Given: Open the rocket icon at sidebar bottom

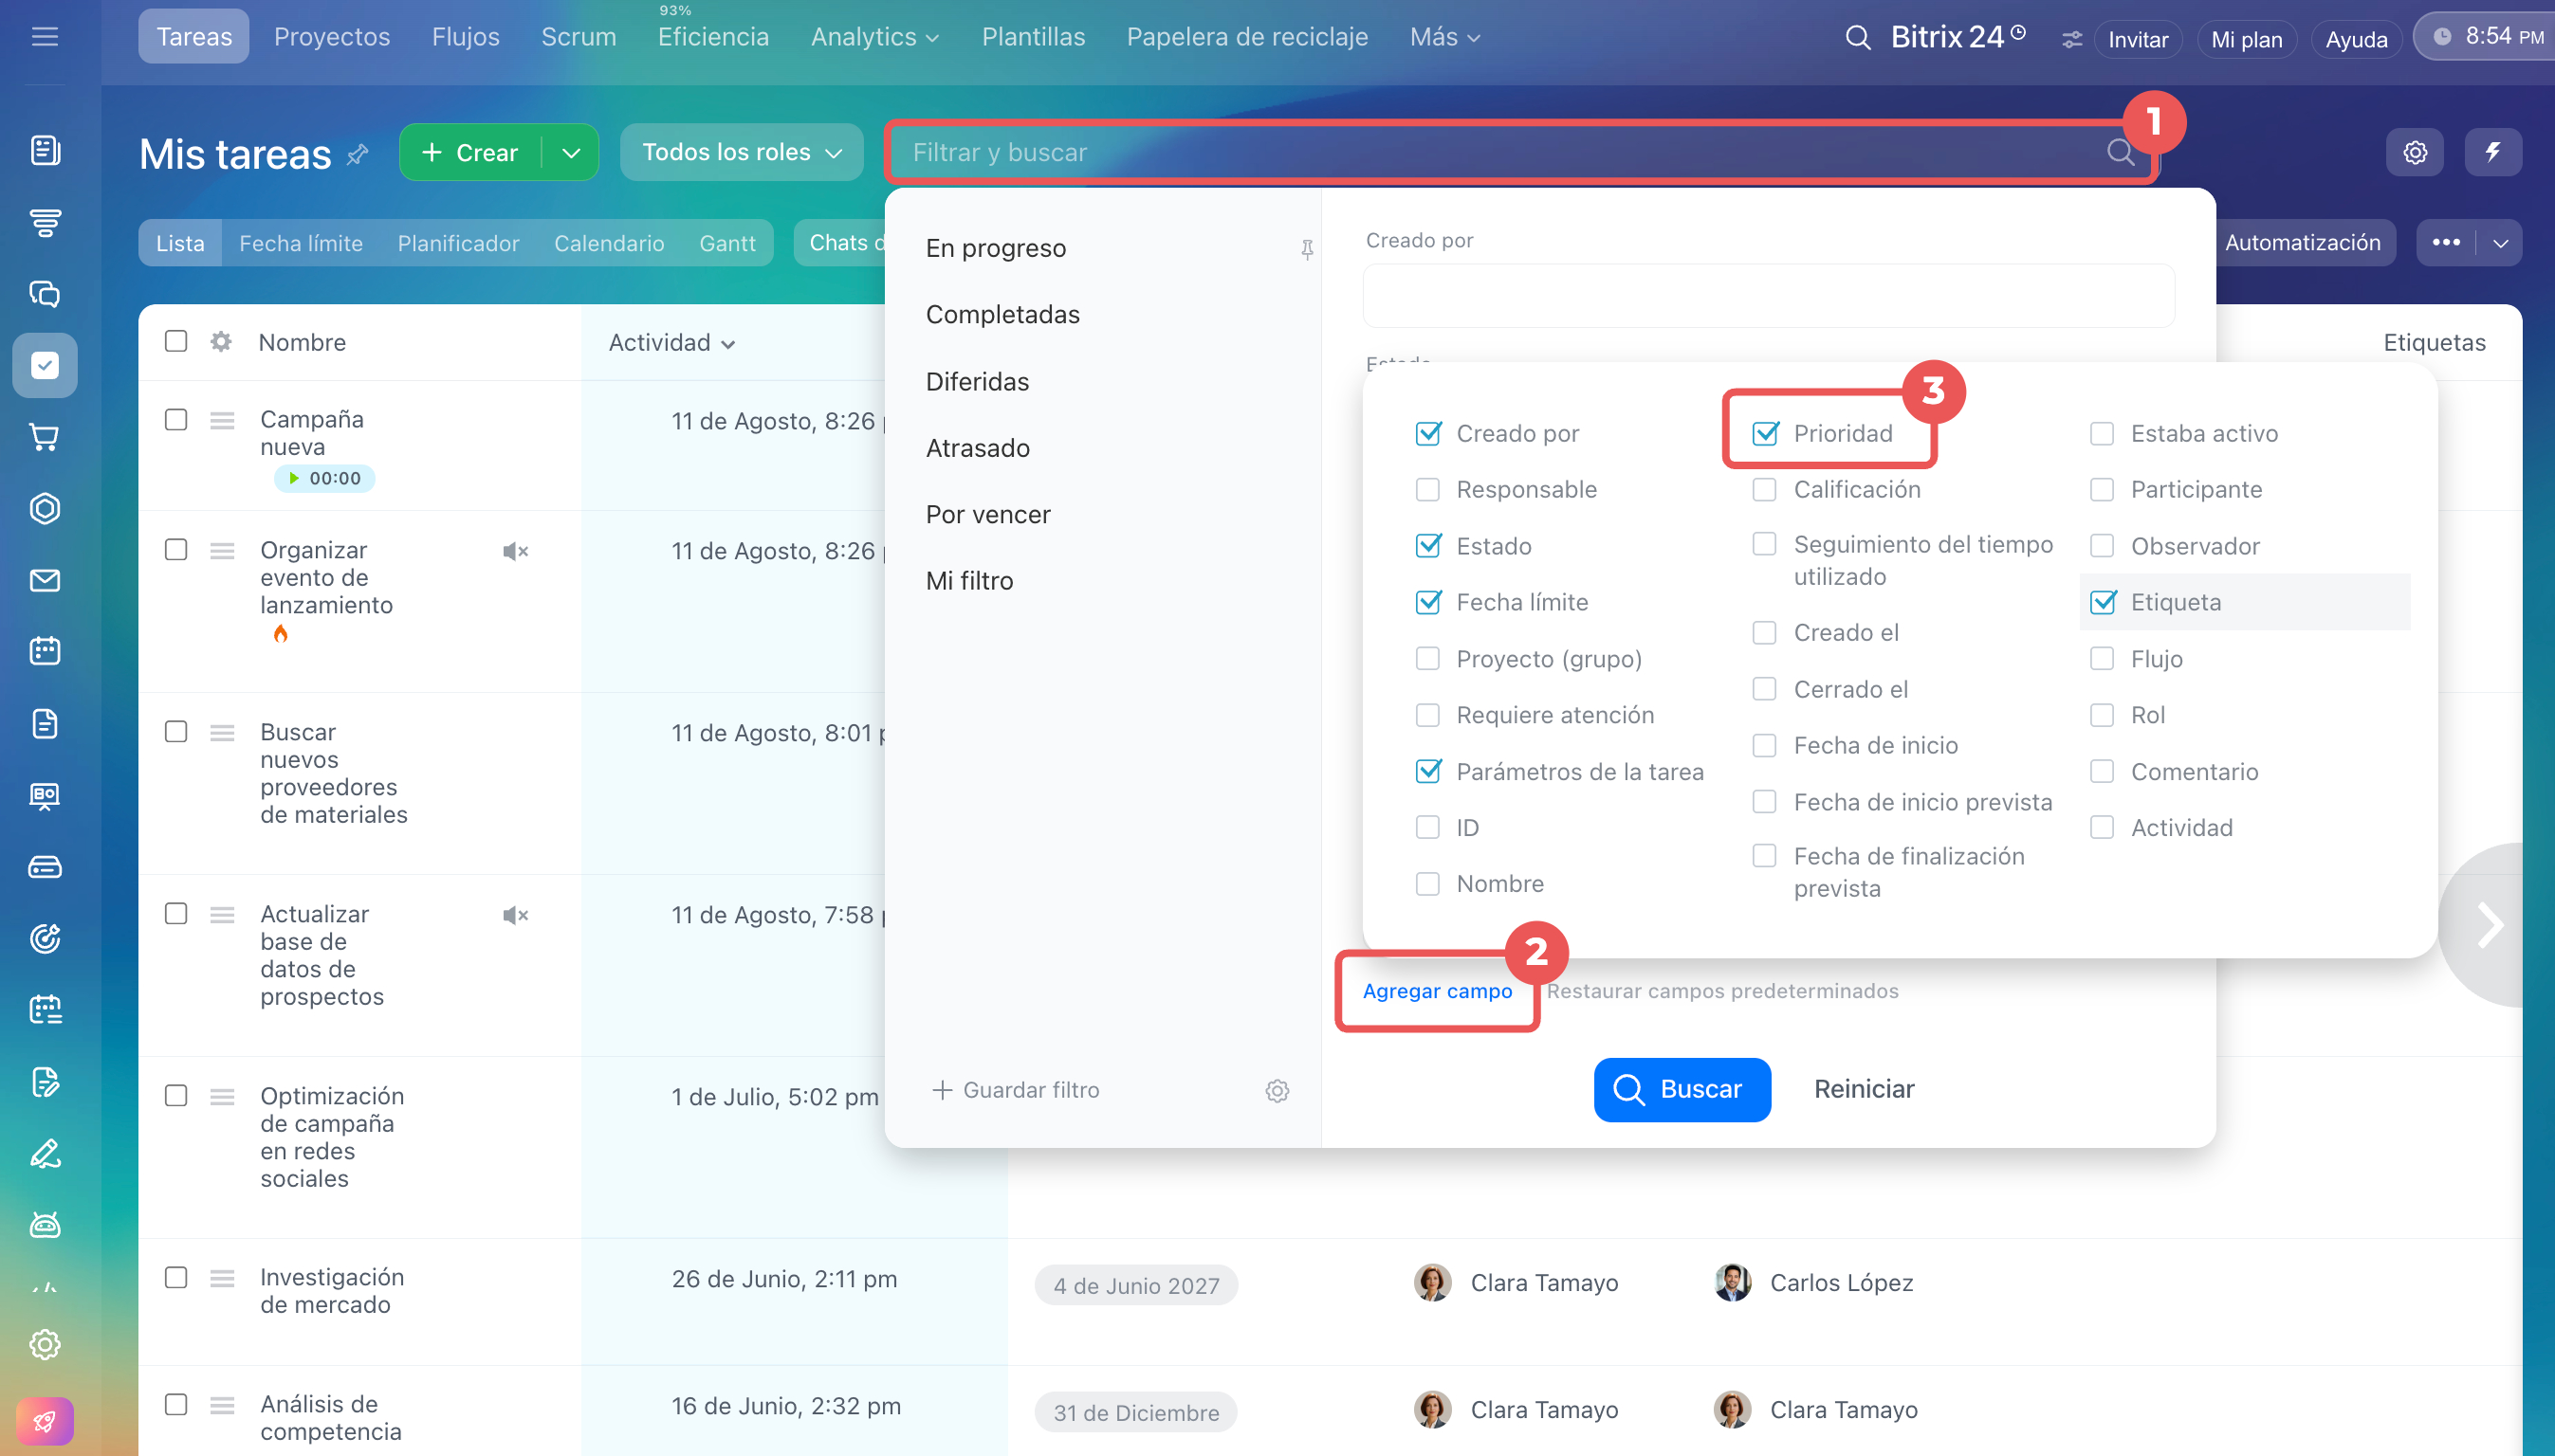Looking at the screenshot, I should pos(45,1420).
